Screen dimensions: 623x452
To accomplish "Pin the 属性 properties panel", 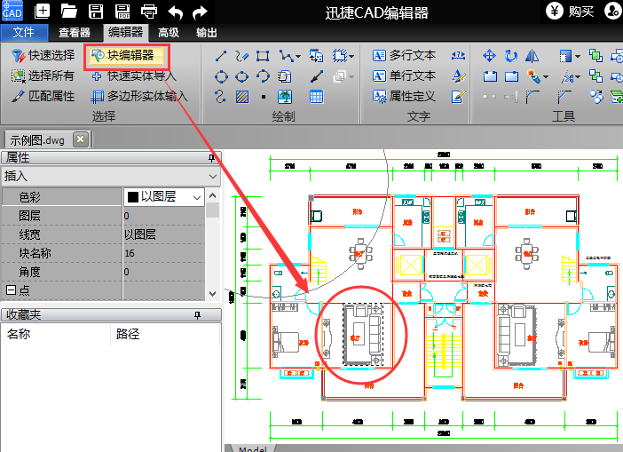I will 211,158.
